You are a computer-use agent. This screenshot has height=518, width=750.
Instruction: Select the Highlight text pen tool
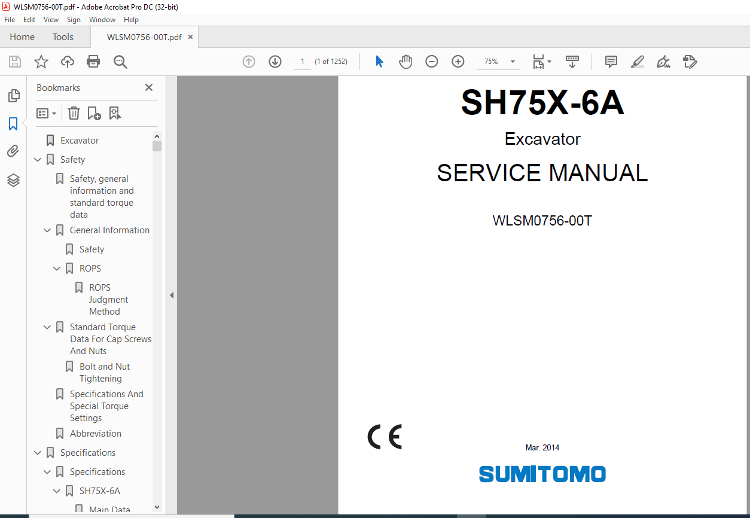[637, 62]
